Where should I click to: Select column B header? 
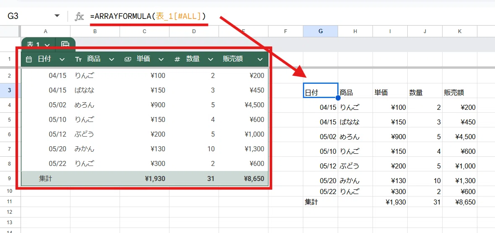(95, 31)
